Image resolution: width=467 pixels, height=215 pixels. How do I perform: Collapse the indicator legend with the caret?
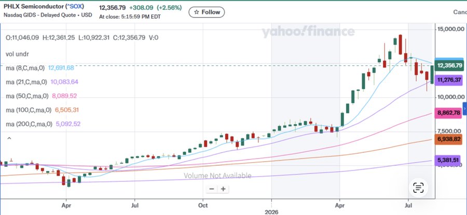(9, 138)
